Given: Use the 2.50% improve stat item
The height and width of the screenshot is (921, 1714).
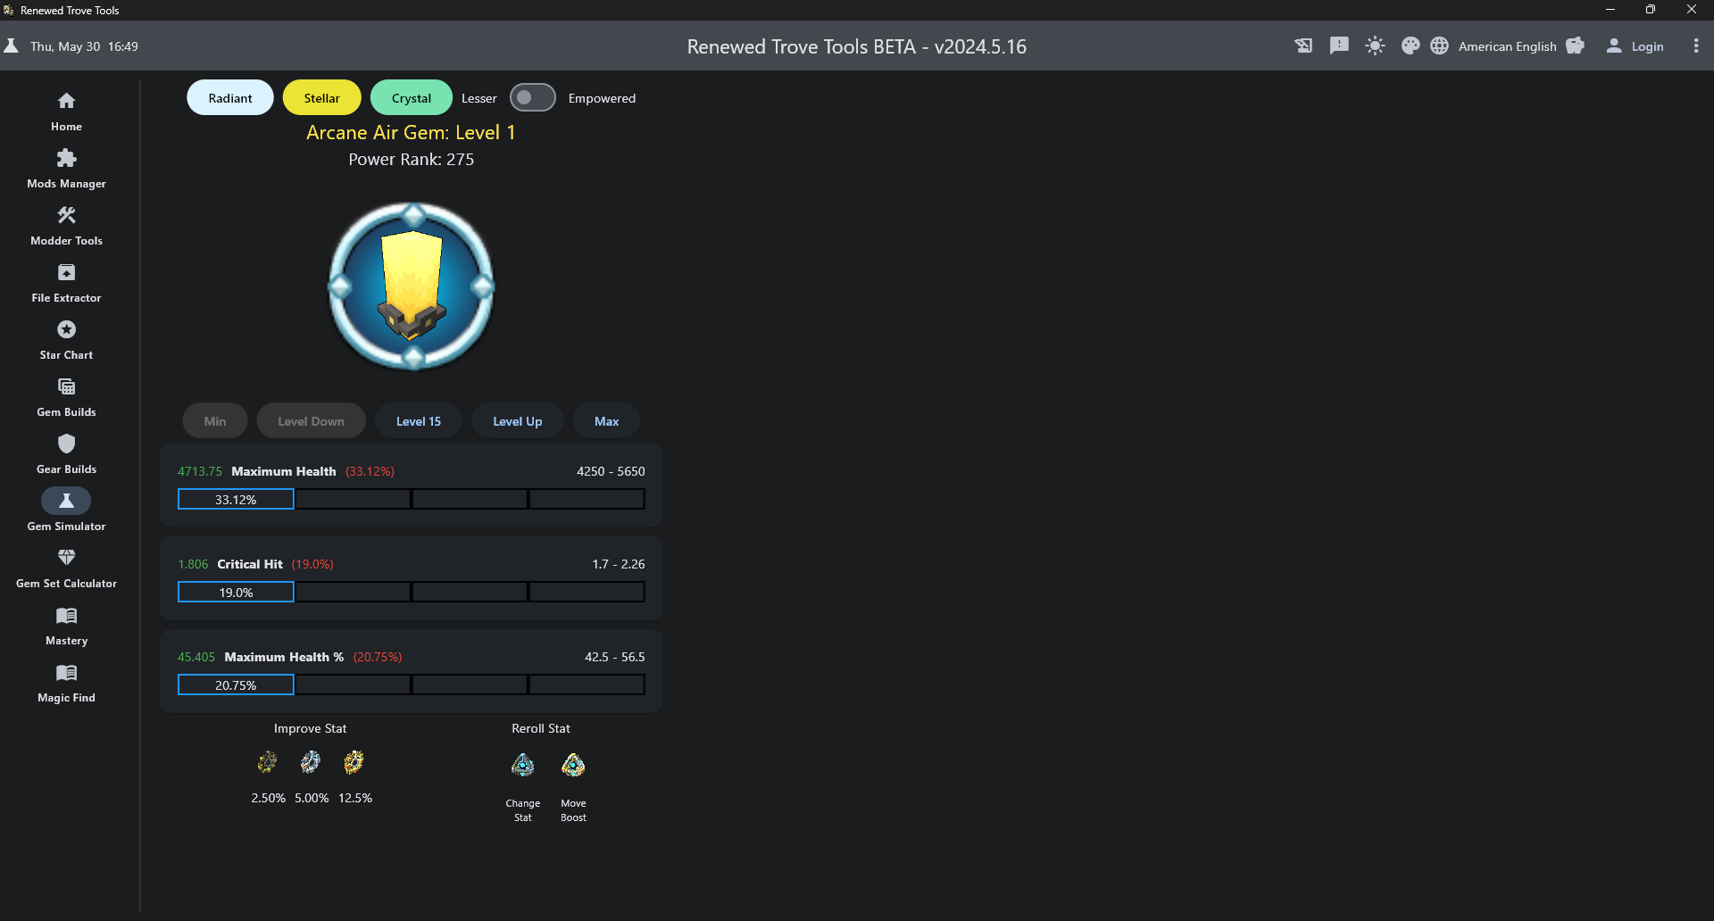Looking at the screenshot, I should [267, 762].
